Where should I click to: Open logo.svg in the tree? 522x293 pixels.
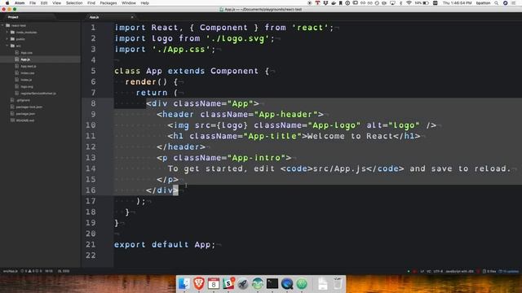point(27,87)
